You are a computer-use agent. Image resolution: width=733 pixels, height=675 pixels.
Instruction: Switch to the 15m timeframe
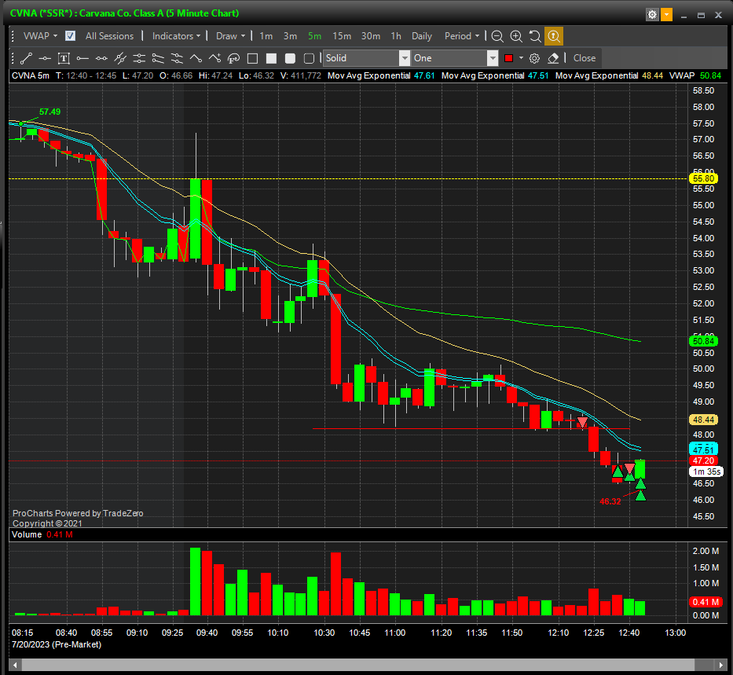342,36
